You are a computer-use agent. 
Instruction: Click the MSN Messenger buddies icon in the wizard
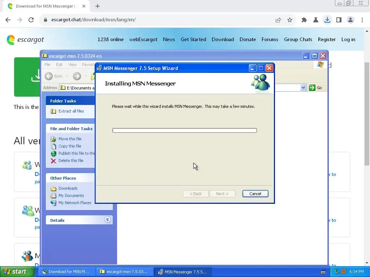(x=260, y=83)
